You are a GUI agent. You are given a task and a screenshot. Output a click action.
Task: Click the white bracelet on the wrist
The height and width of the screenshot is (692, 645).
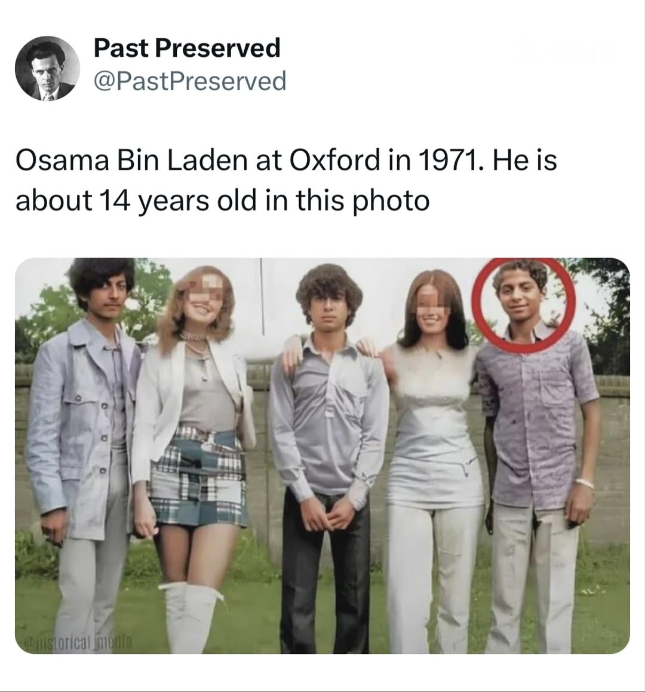(x=584, y=482)
